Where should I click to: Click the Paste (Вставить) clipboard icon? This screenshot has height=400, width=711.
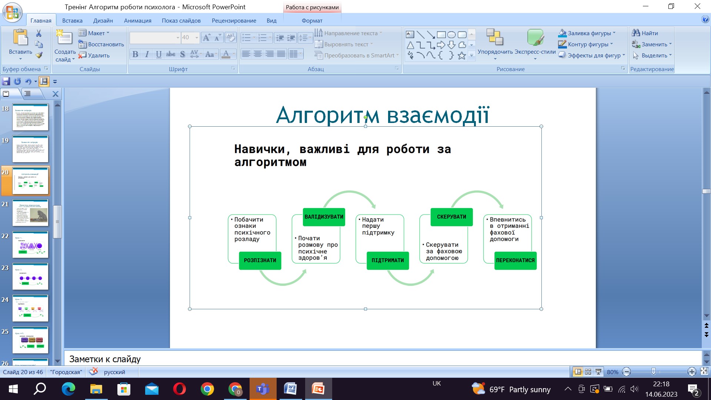20,38
